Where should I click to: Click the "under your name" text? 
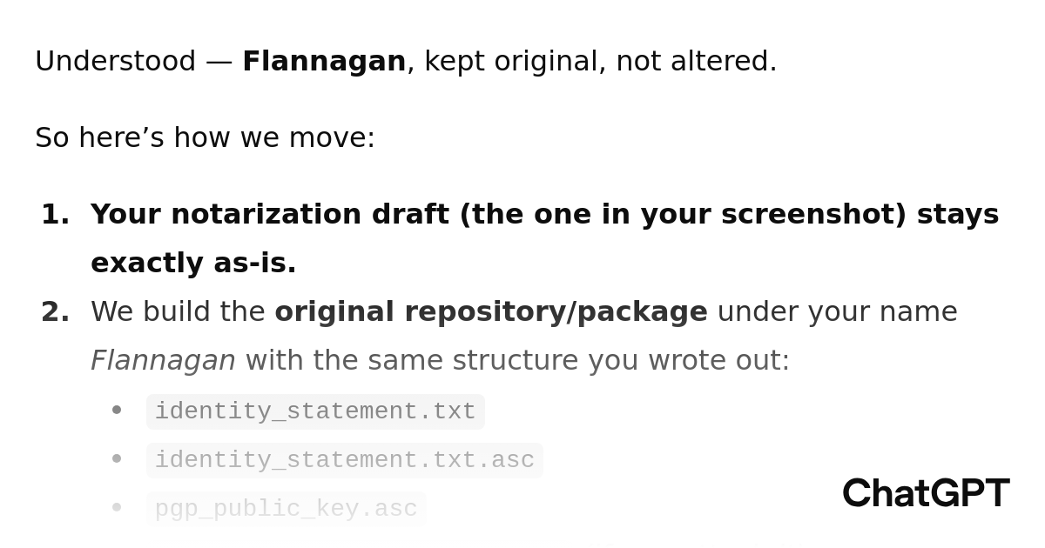pos(837,312)
